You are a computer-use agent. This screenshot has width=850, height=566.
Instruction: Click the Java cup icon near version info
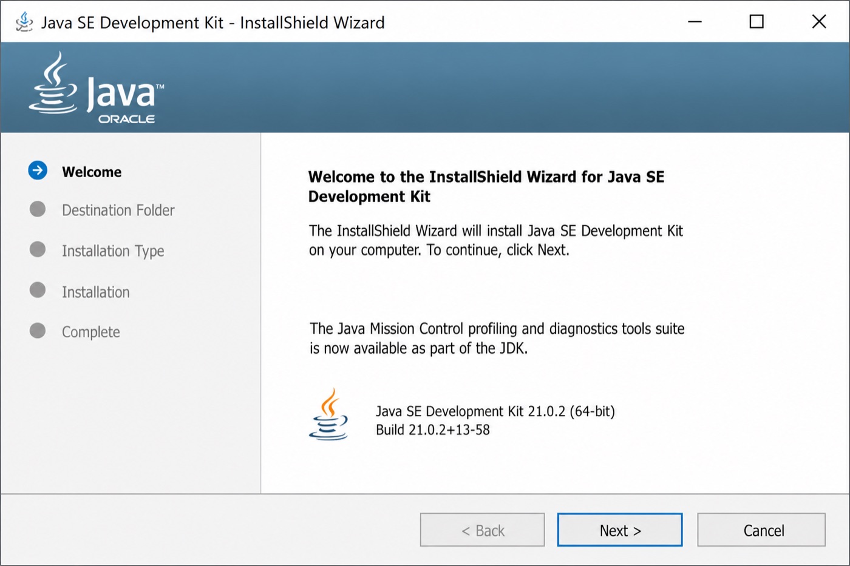[328, 414]
